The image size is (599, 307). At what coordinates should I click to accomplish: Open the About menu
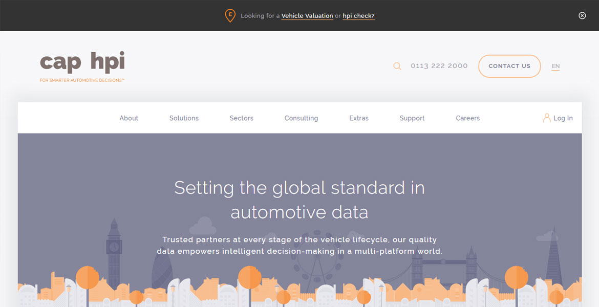(129, 118)
